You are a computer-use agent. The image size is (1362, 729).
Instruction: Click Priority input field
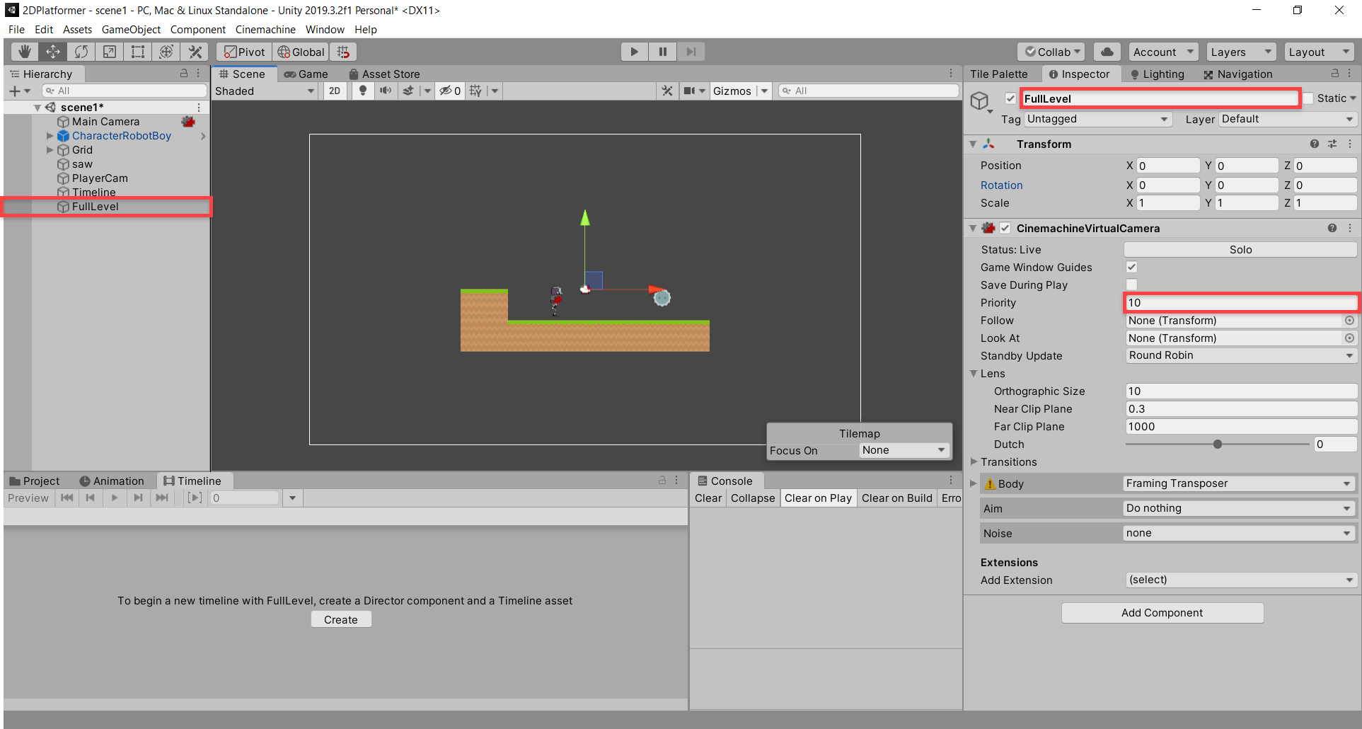[x=1241, y=302]
